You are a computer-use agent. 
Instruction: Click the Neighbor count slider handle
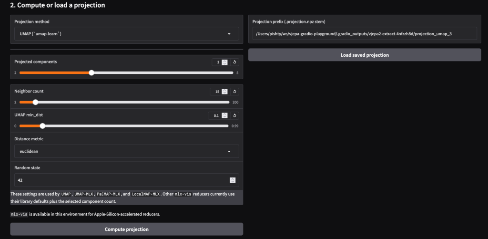click(35, 102)
